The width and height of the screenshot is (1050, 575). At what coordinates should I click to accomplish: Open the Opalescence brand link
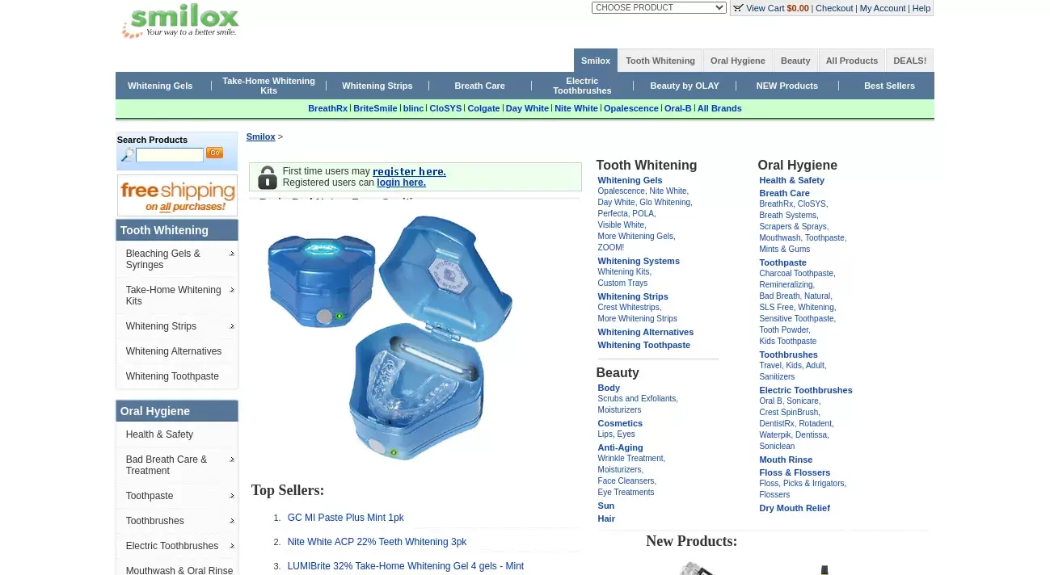630,108
